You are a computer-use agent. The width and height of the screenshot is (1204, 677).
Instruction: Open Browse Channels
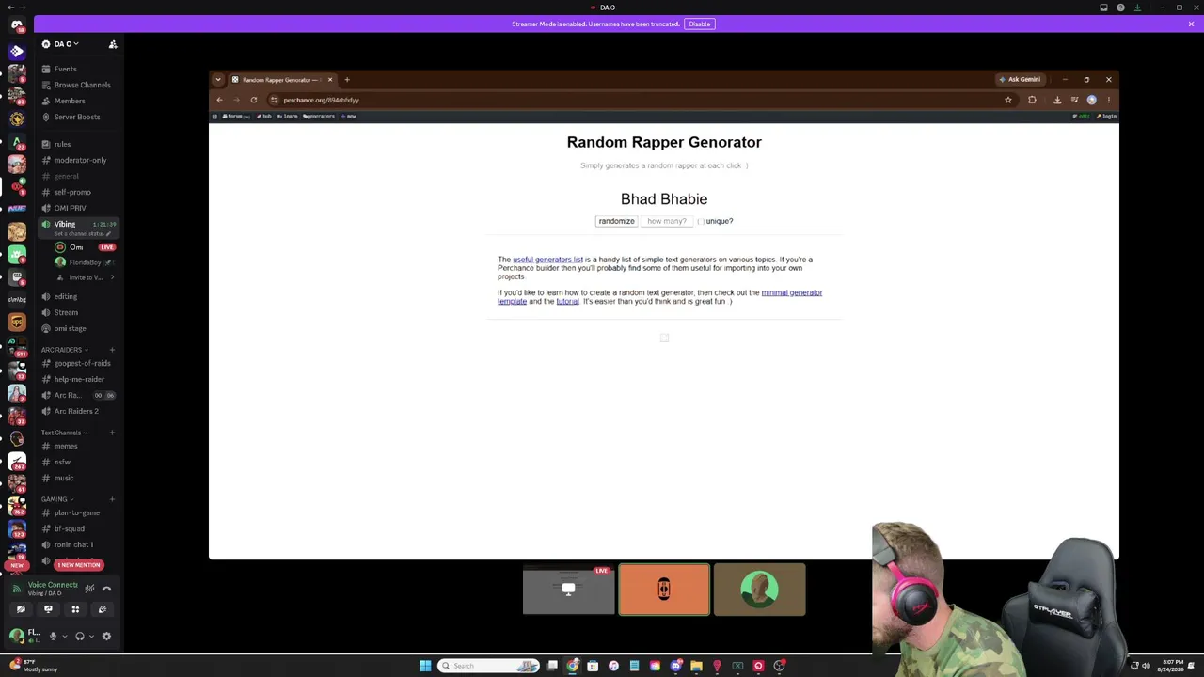(x=77, y=85)
